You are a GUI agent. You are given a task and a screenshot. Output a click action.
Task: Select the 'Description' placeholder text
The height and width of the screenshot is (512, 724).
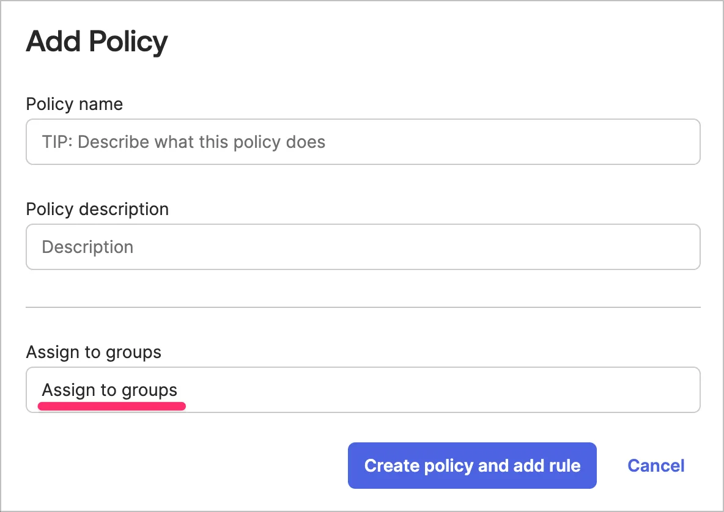click(x=87, y=247)
